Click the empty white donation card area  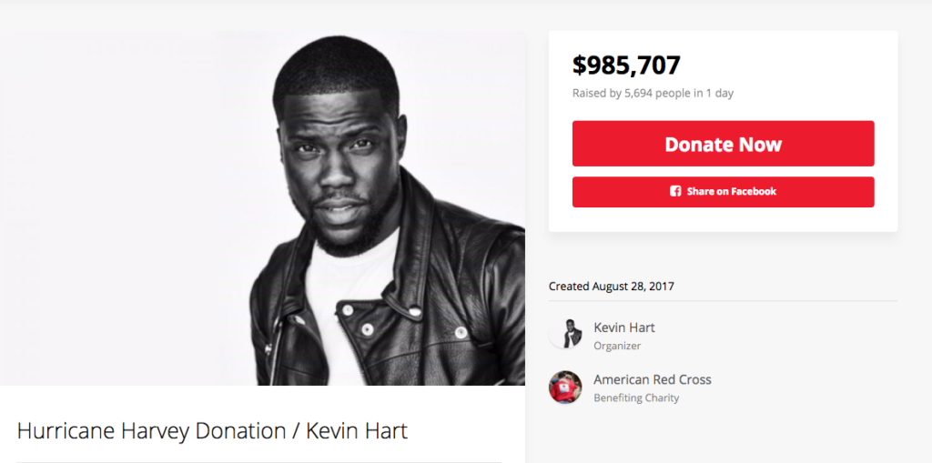pyautogui.click(x=723, y=218)
